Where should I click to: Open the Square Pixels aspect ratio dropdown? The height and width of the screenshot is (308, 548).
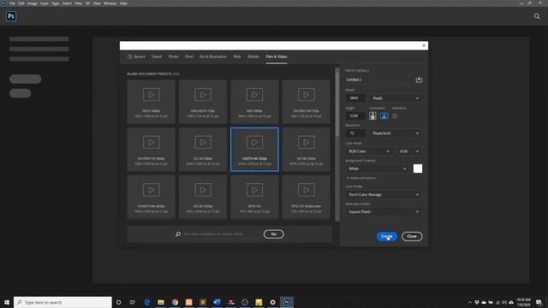coord(384,211)
